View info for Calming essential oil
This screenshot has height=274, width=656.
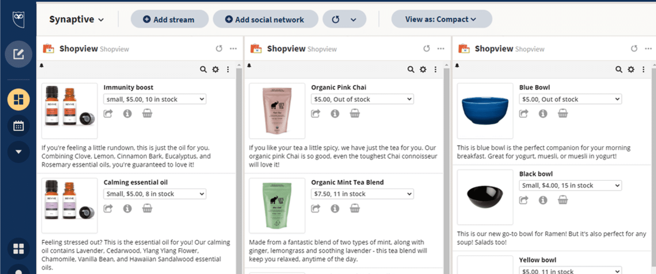(x=128, y=208)
